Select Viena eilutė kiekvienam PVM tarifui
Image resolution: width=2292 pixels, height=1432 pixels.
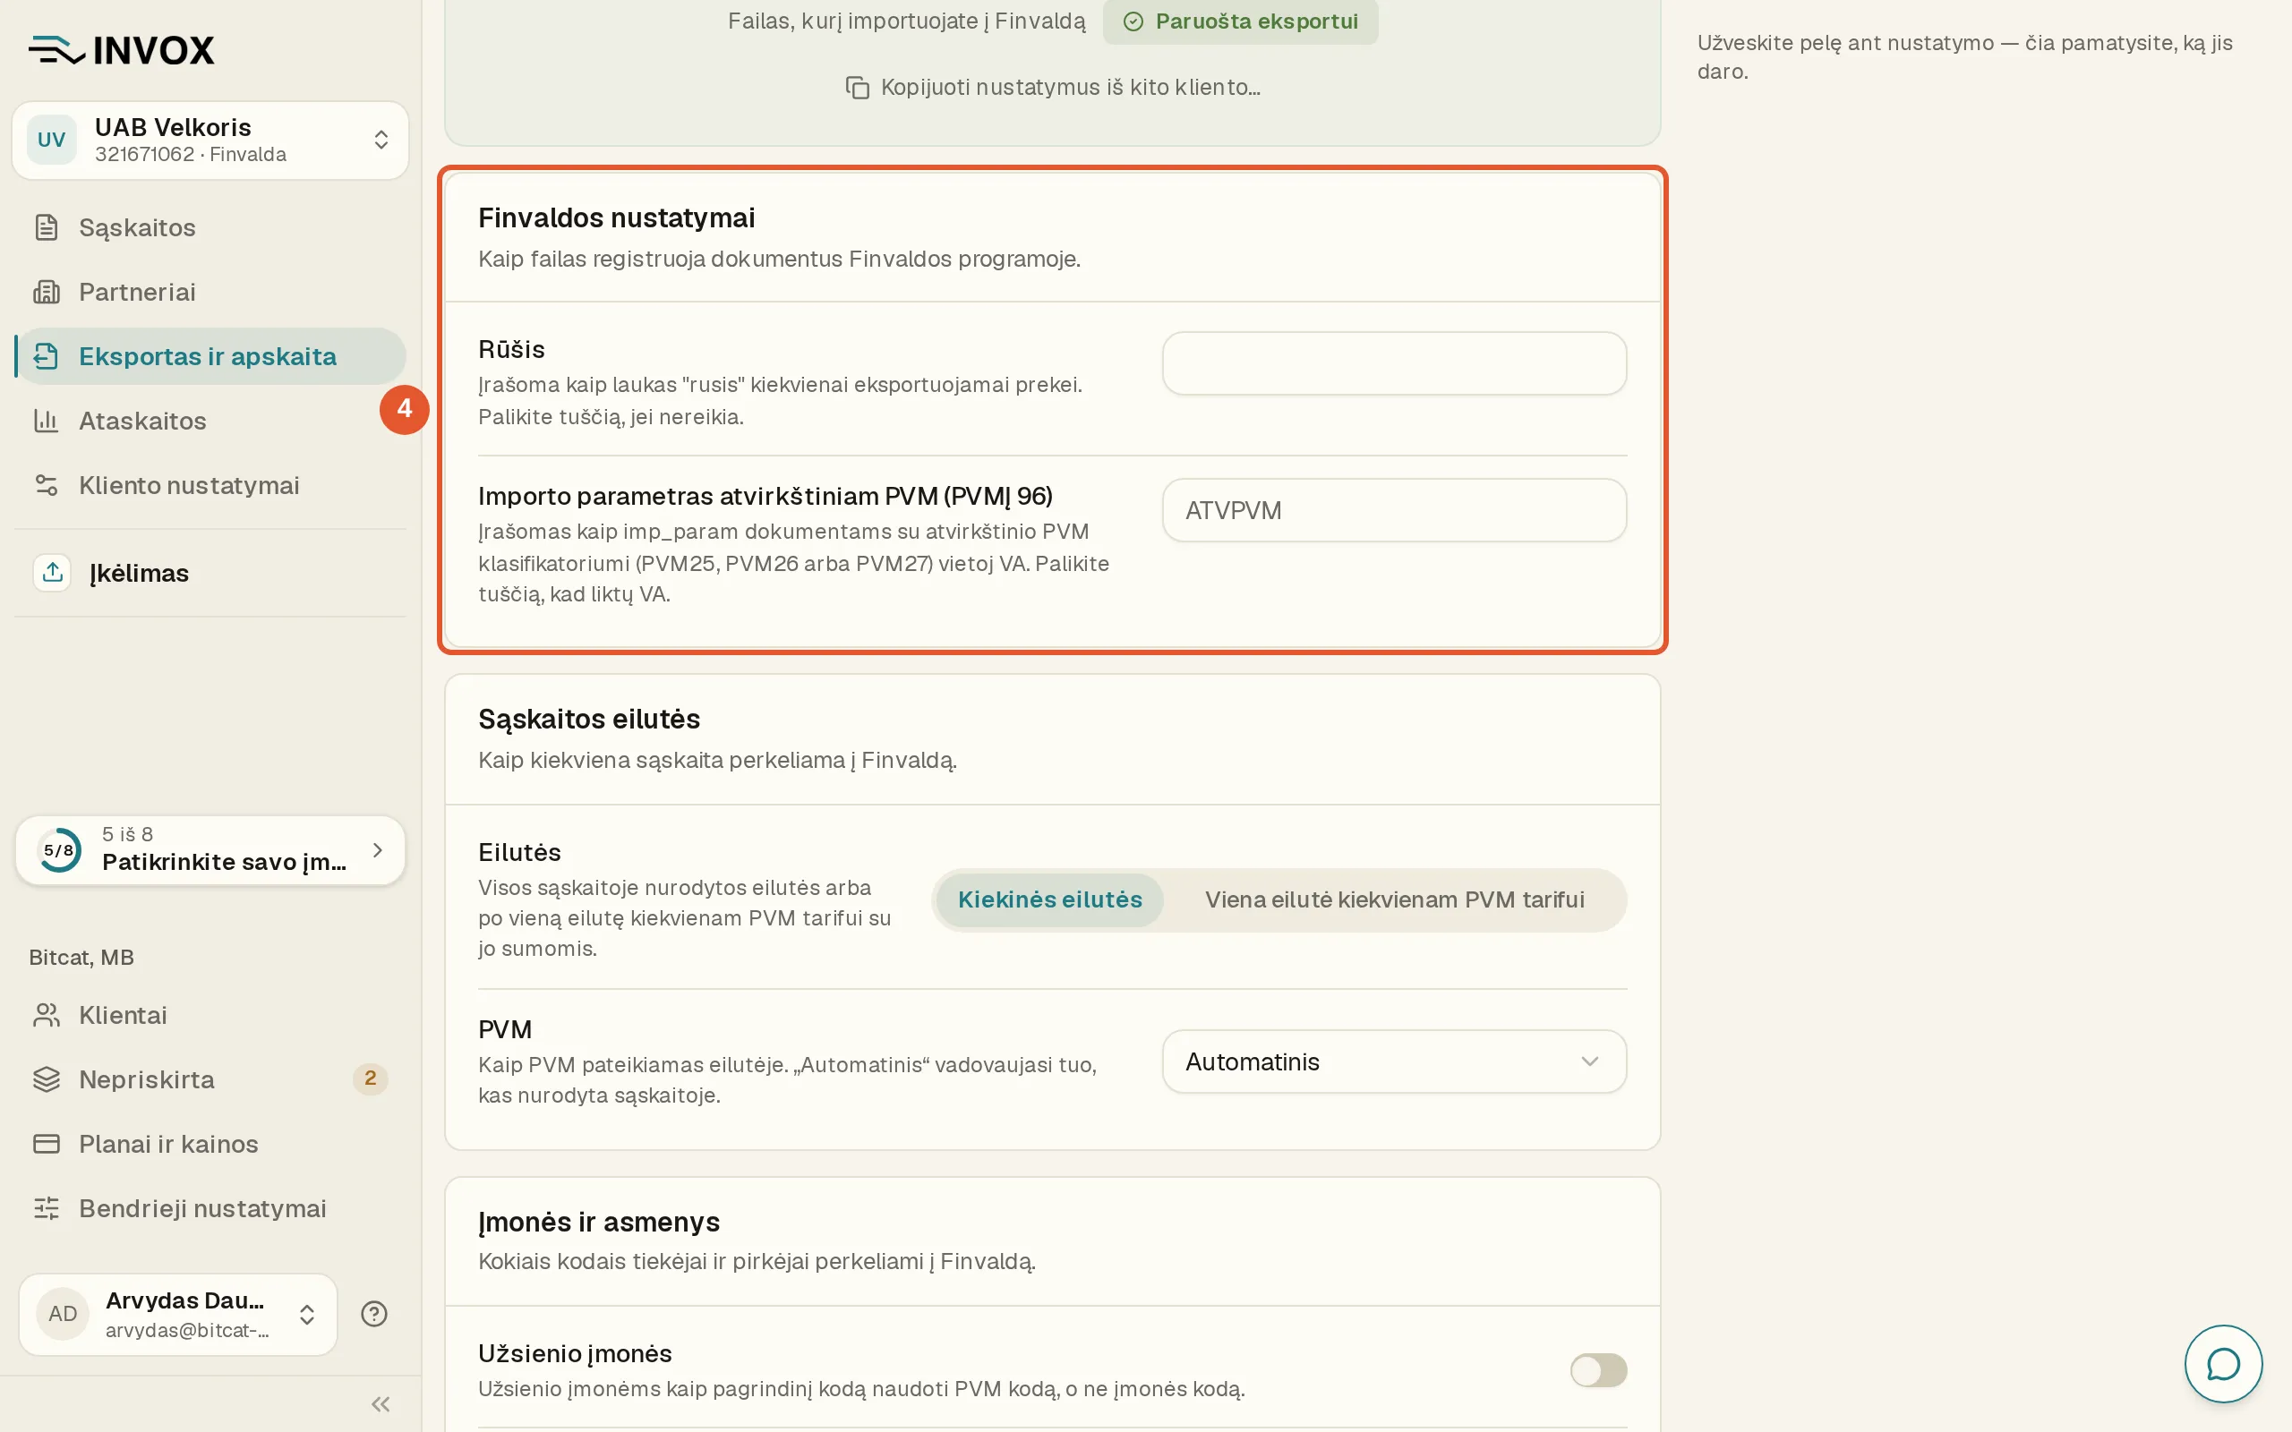tap(1394, 899)
